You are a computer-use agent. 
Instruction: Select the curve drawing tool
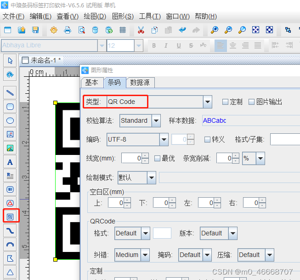coord(10,231)
